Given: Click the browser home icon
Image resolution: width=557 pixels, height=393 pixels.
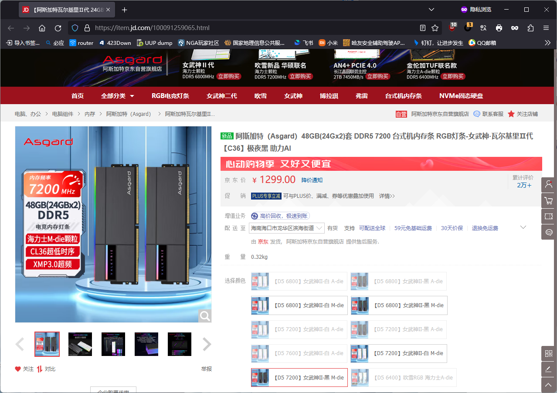Looking at the screenshot, I should click(42, 28).
